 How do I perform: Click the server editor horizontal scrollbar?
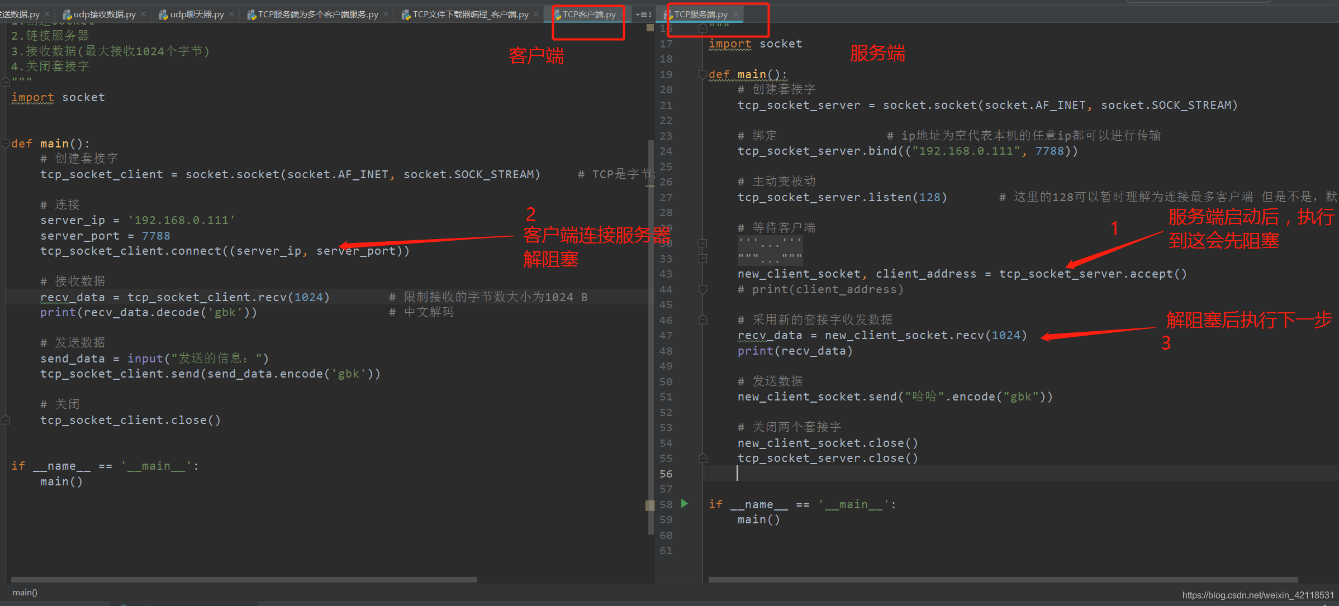click(1003, 580)
